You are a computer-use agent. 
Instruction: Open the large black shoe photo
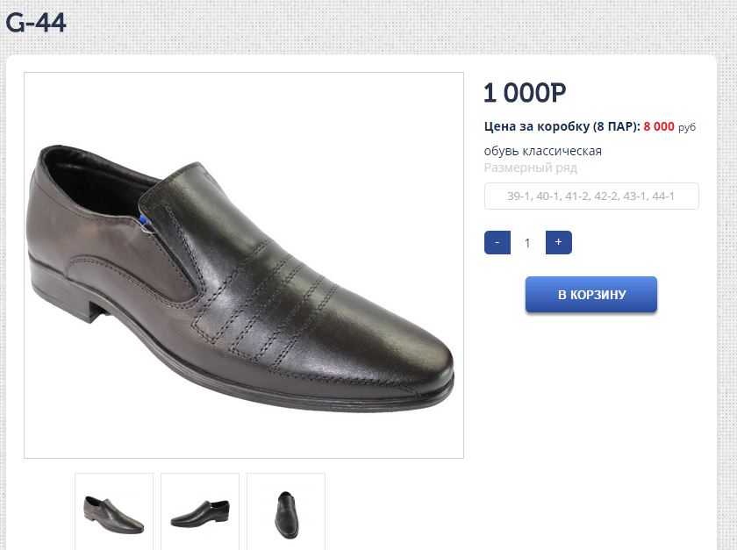(244, 265)
